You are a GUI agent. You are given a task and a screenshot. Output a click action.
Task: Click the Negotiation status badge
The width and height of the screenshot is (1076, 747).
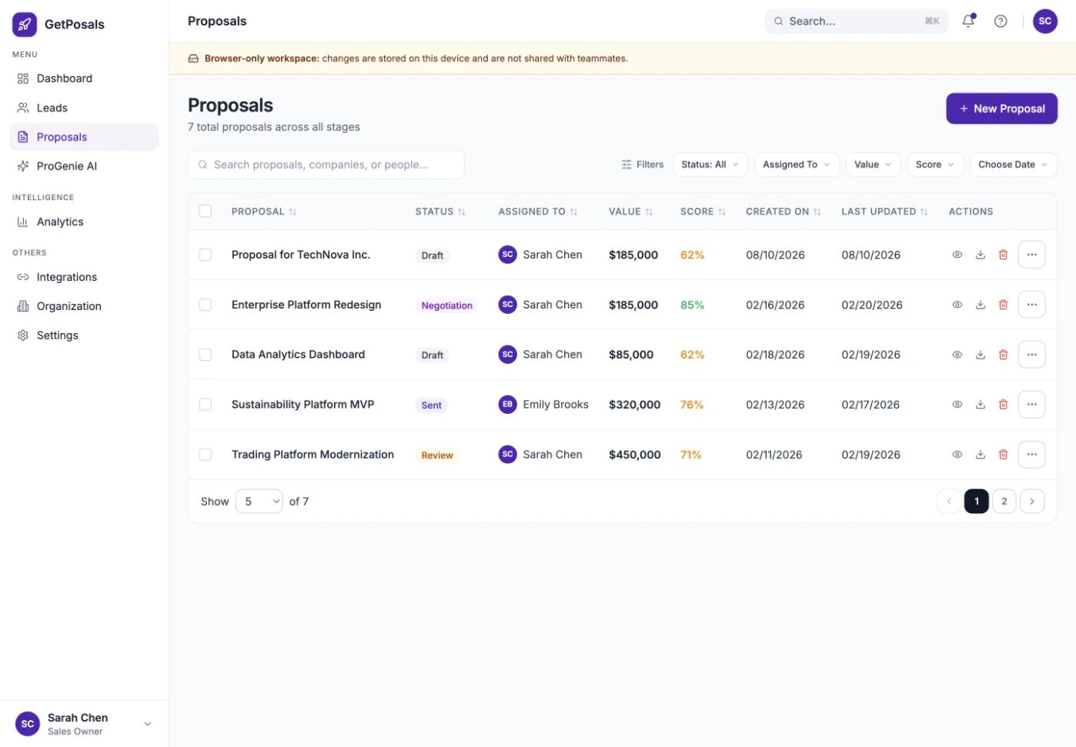(x=446, y=305)
